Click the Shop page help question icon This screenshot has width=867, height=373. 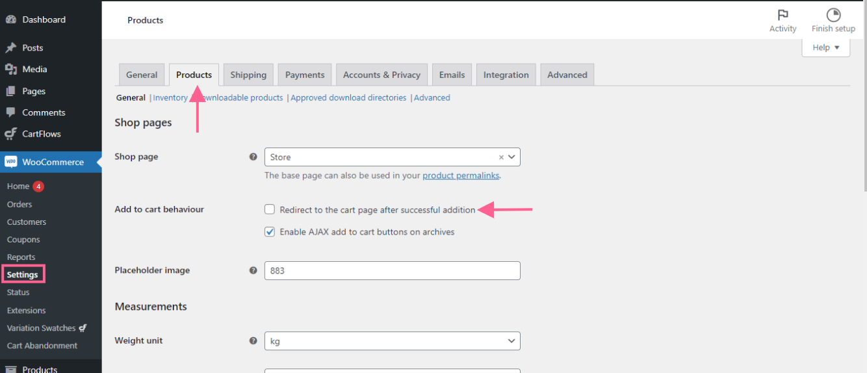click(x=253, y=157)
